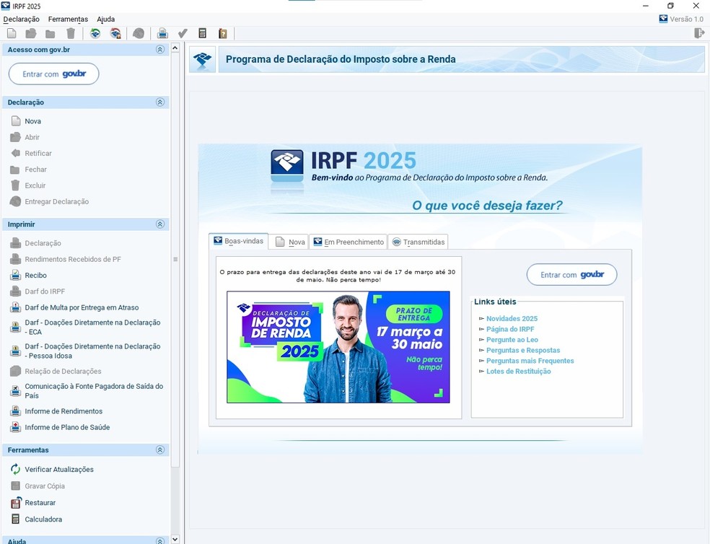Open the calculator from the top toolbar
The height and width of the screenshot is (544, 710).
click(x=203, y=33)
